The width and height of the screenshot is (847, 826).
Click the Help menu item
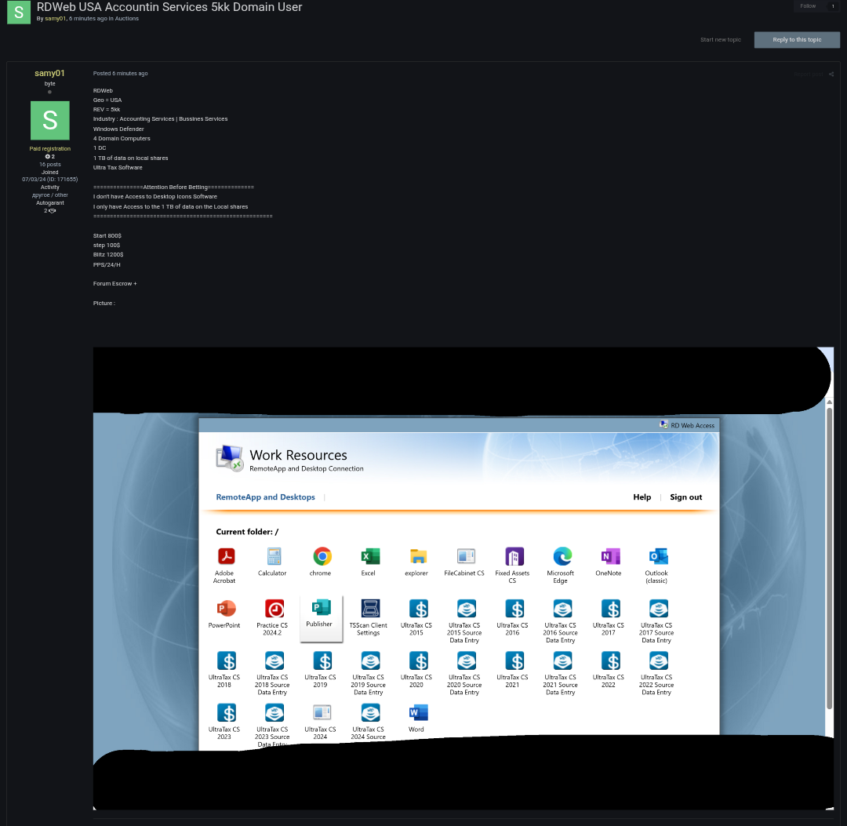click(x=642, y=497)
